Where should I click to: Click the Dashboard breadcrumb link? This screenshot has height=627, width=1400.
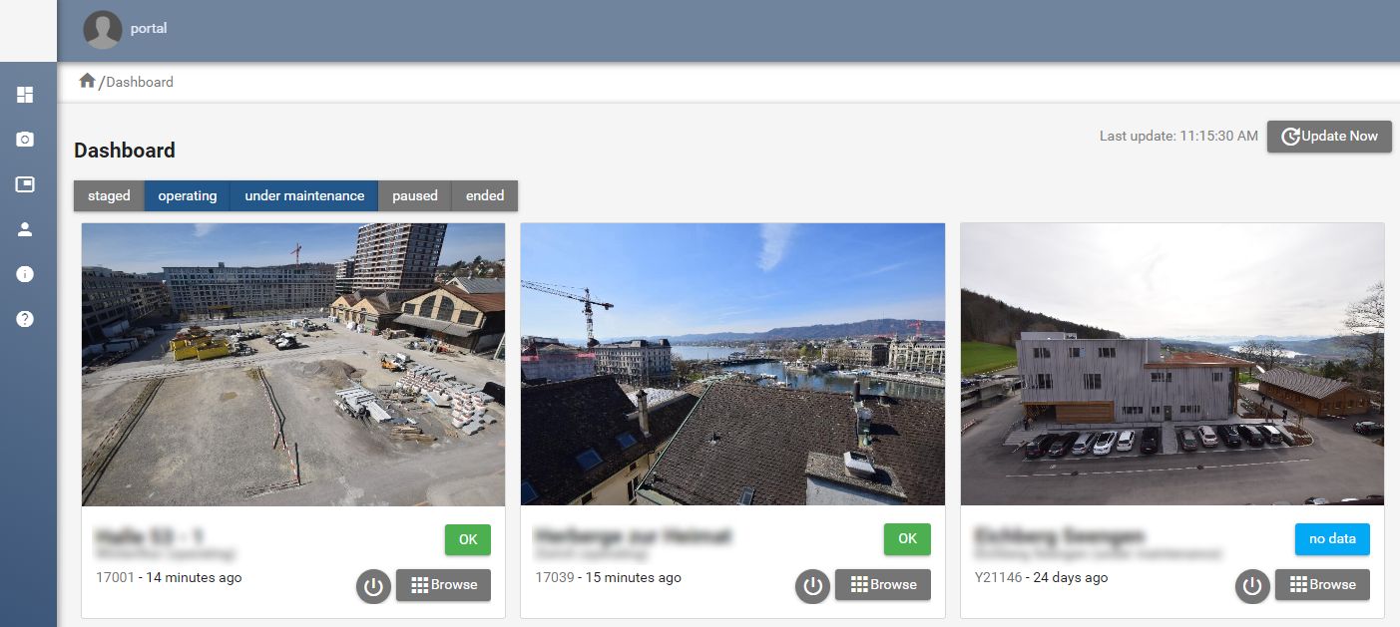(x=140, y=82)
